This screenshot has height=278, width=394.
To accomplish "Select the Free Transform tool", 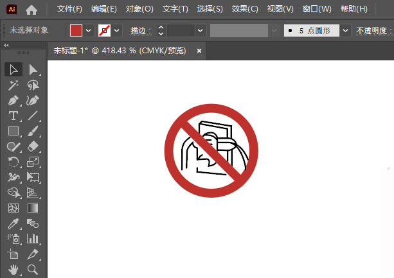I will tap(33, 177).
